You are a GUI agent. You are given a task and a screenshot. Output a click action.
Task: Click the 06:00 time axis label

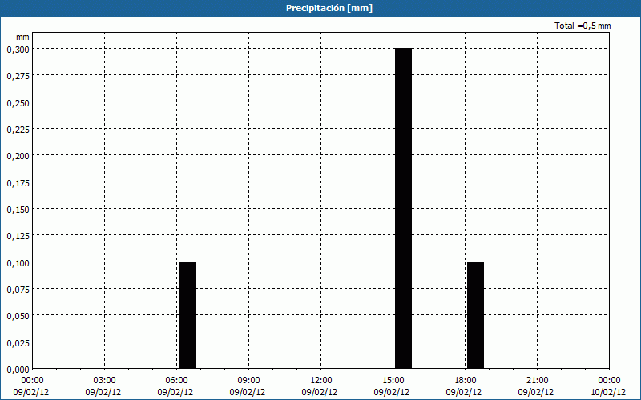pyautogui.click(x=176, y=381)
